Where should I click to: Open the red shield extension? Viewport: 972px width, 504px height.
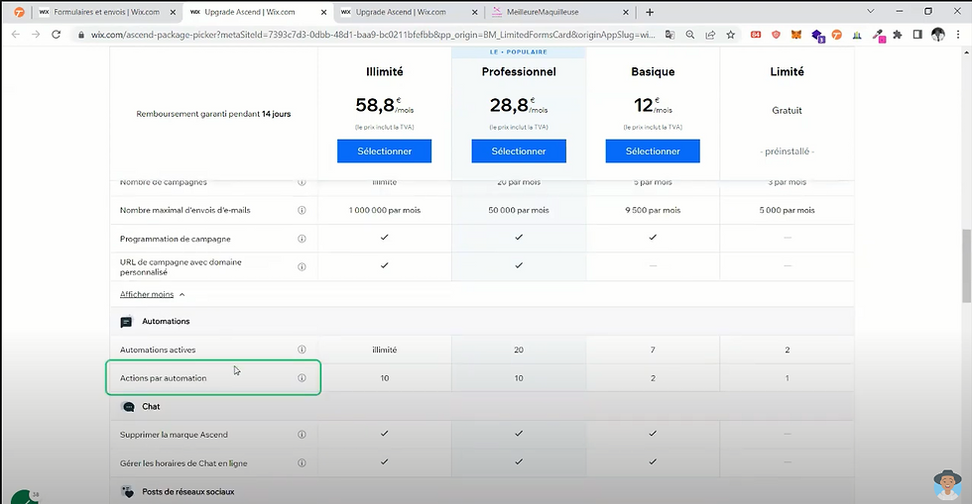coord(776,35)
